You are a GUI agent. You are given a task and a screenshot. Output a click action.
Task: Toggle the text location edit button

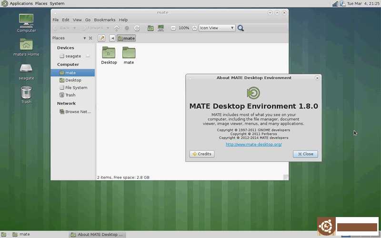click(101, 38)
